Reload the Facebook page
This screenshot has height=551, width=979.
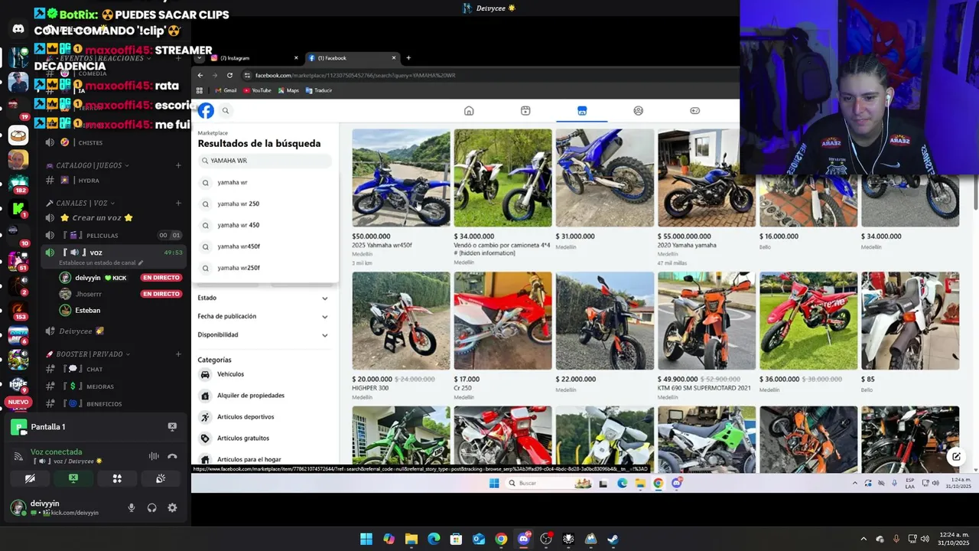pyautogui.click(x=229, y=75)
